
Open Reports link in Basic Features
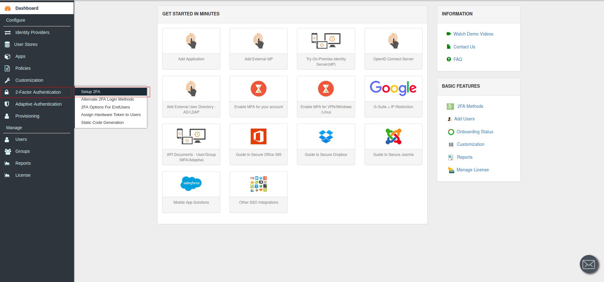pos(465,157)
